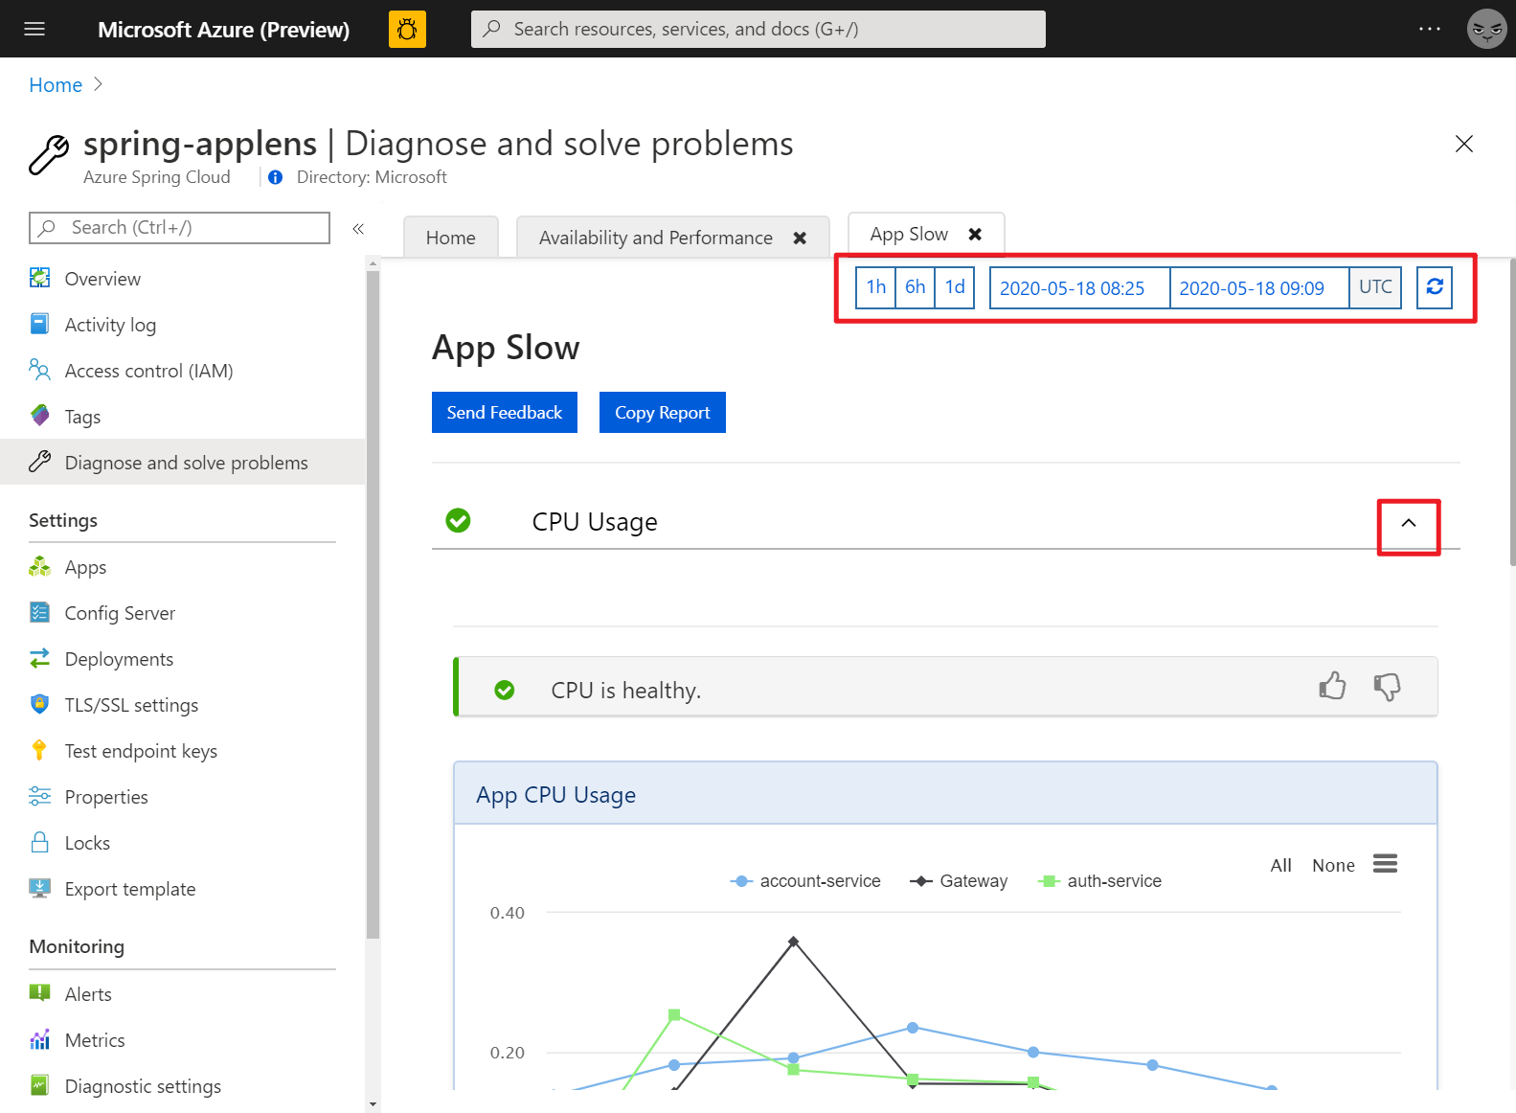Collapse the CPU Usage section
Image resolution: width=1516 pixels, height=1113 pixels.
point(1409,523)
